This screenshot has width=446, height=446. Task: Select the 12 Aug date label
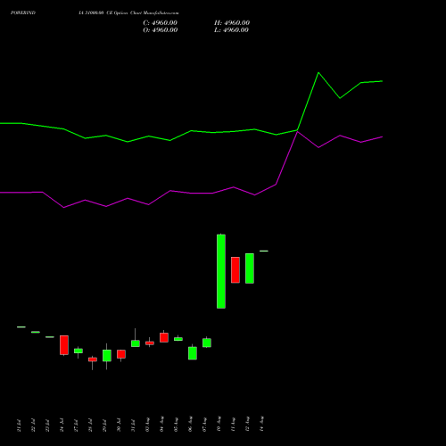(247, 425)
